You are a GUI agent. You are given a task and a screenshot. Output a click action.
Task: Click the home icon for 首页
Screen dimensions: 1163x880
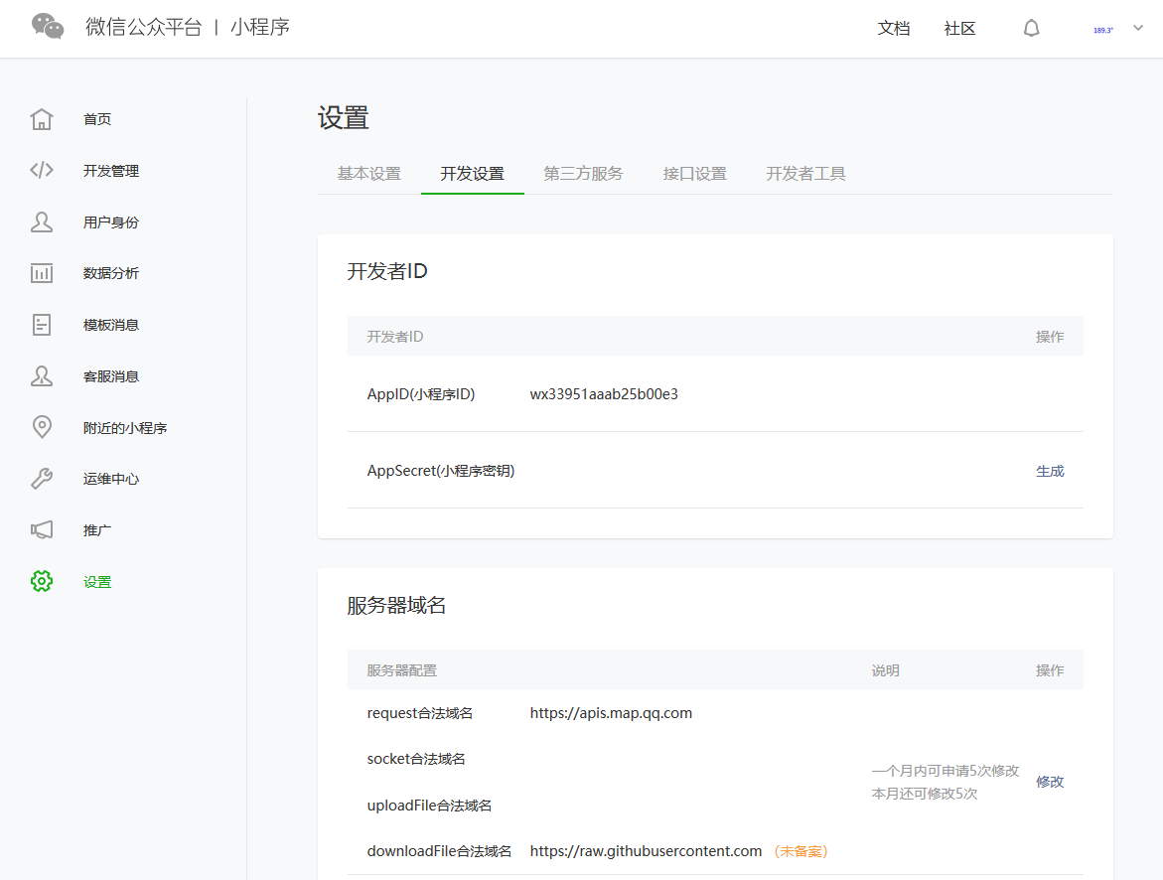tap(42, 119)
